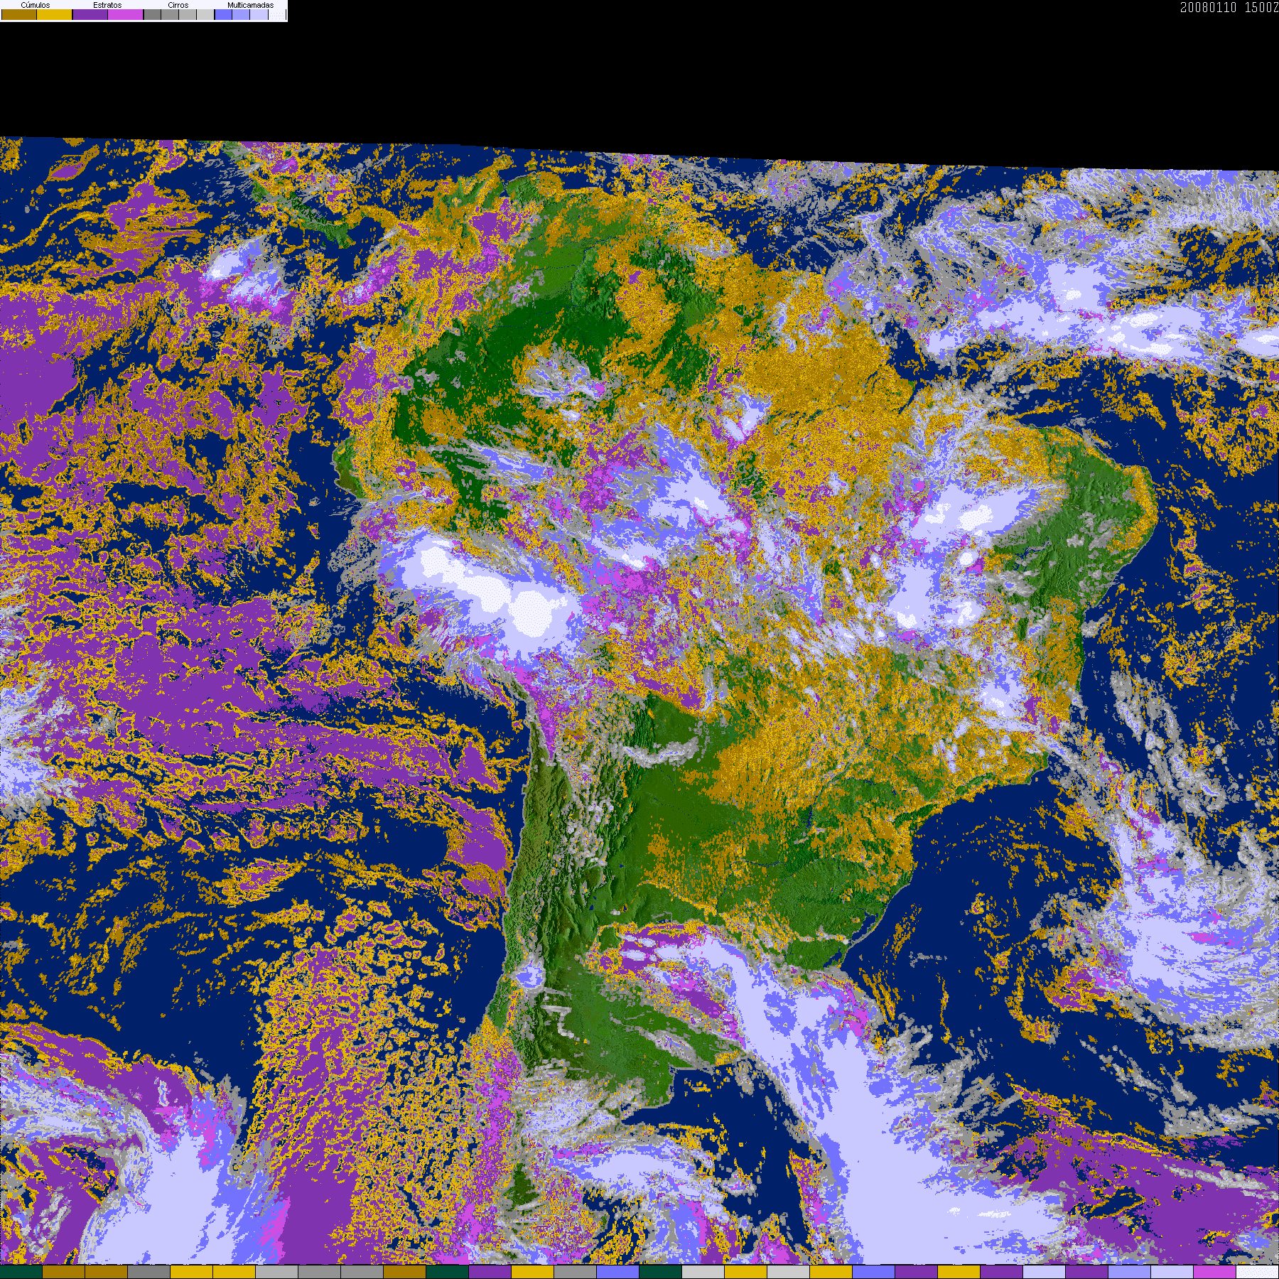
Task: Select the dark purple Estratos swatch
Action: [90, 14]
